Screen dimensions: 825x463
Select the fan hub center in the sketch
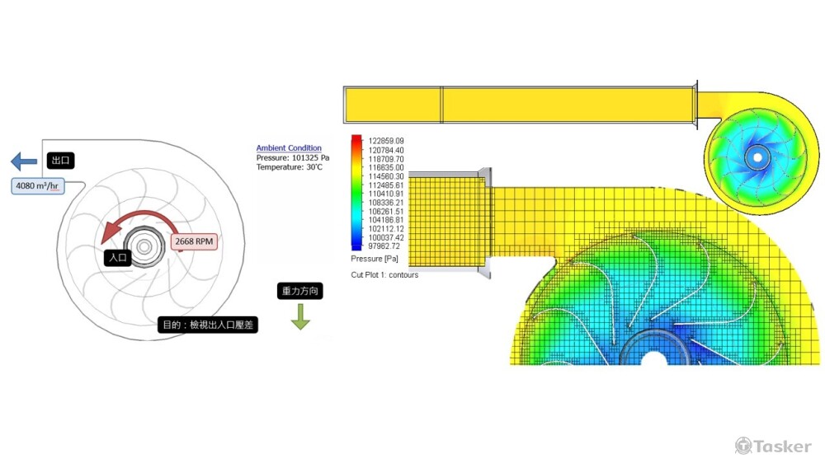pyautogui.click(x=145, y=246)
